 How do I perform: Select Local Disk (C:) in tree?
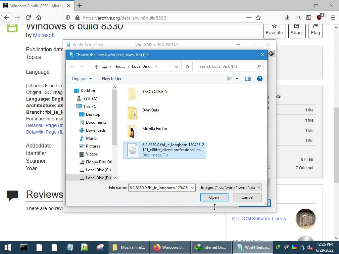98,170
